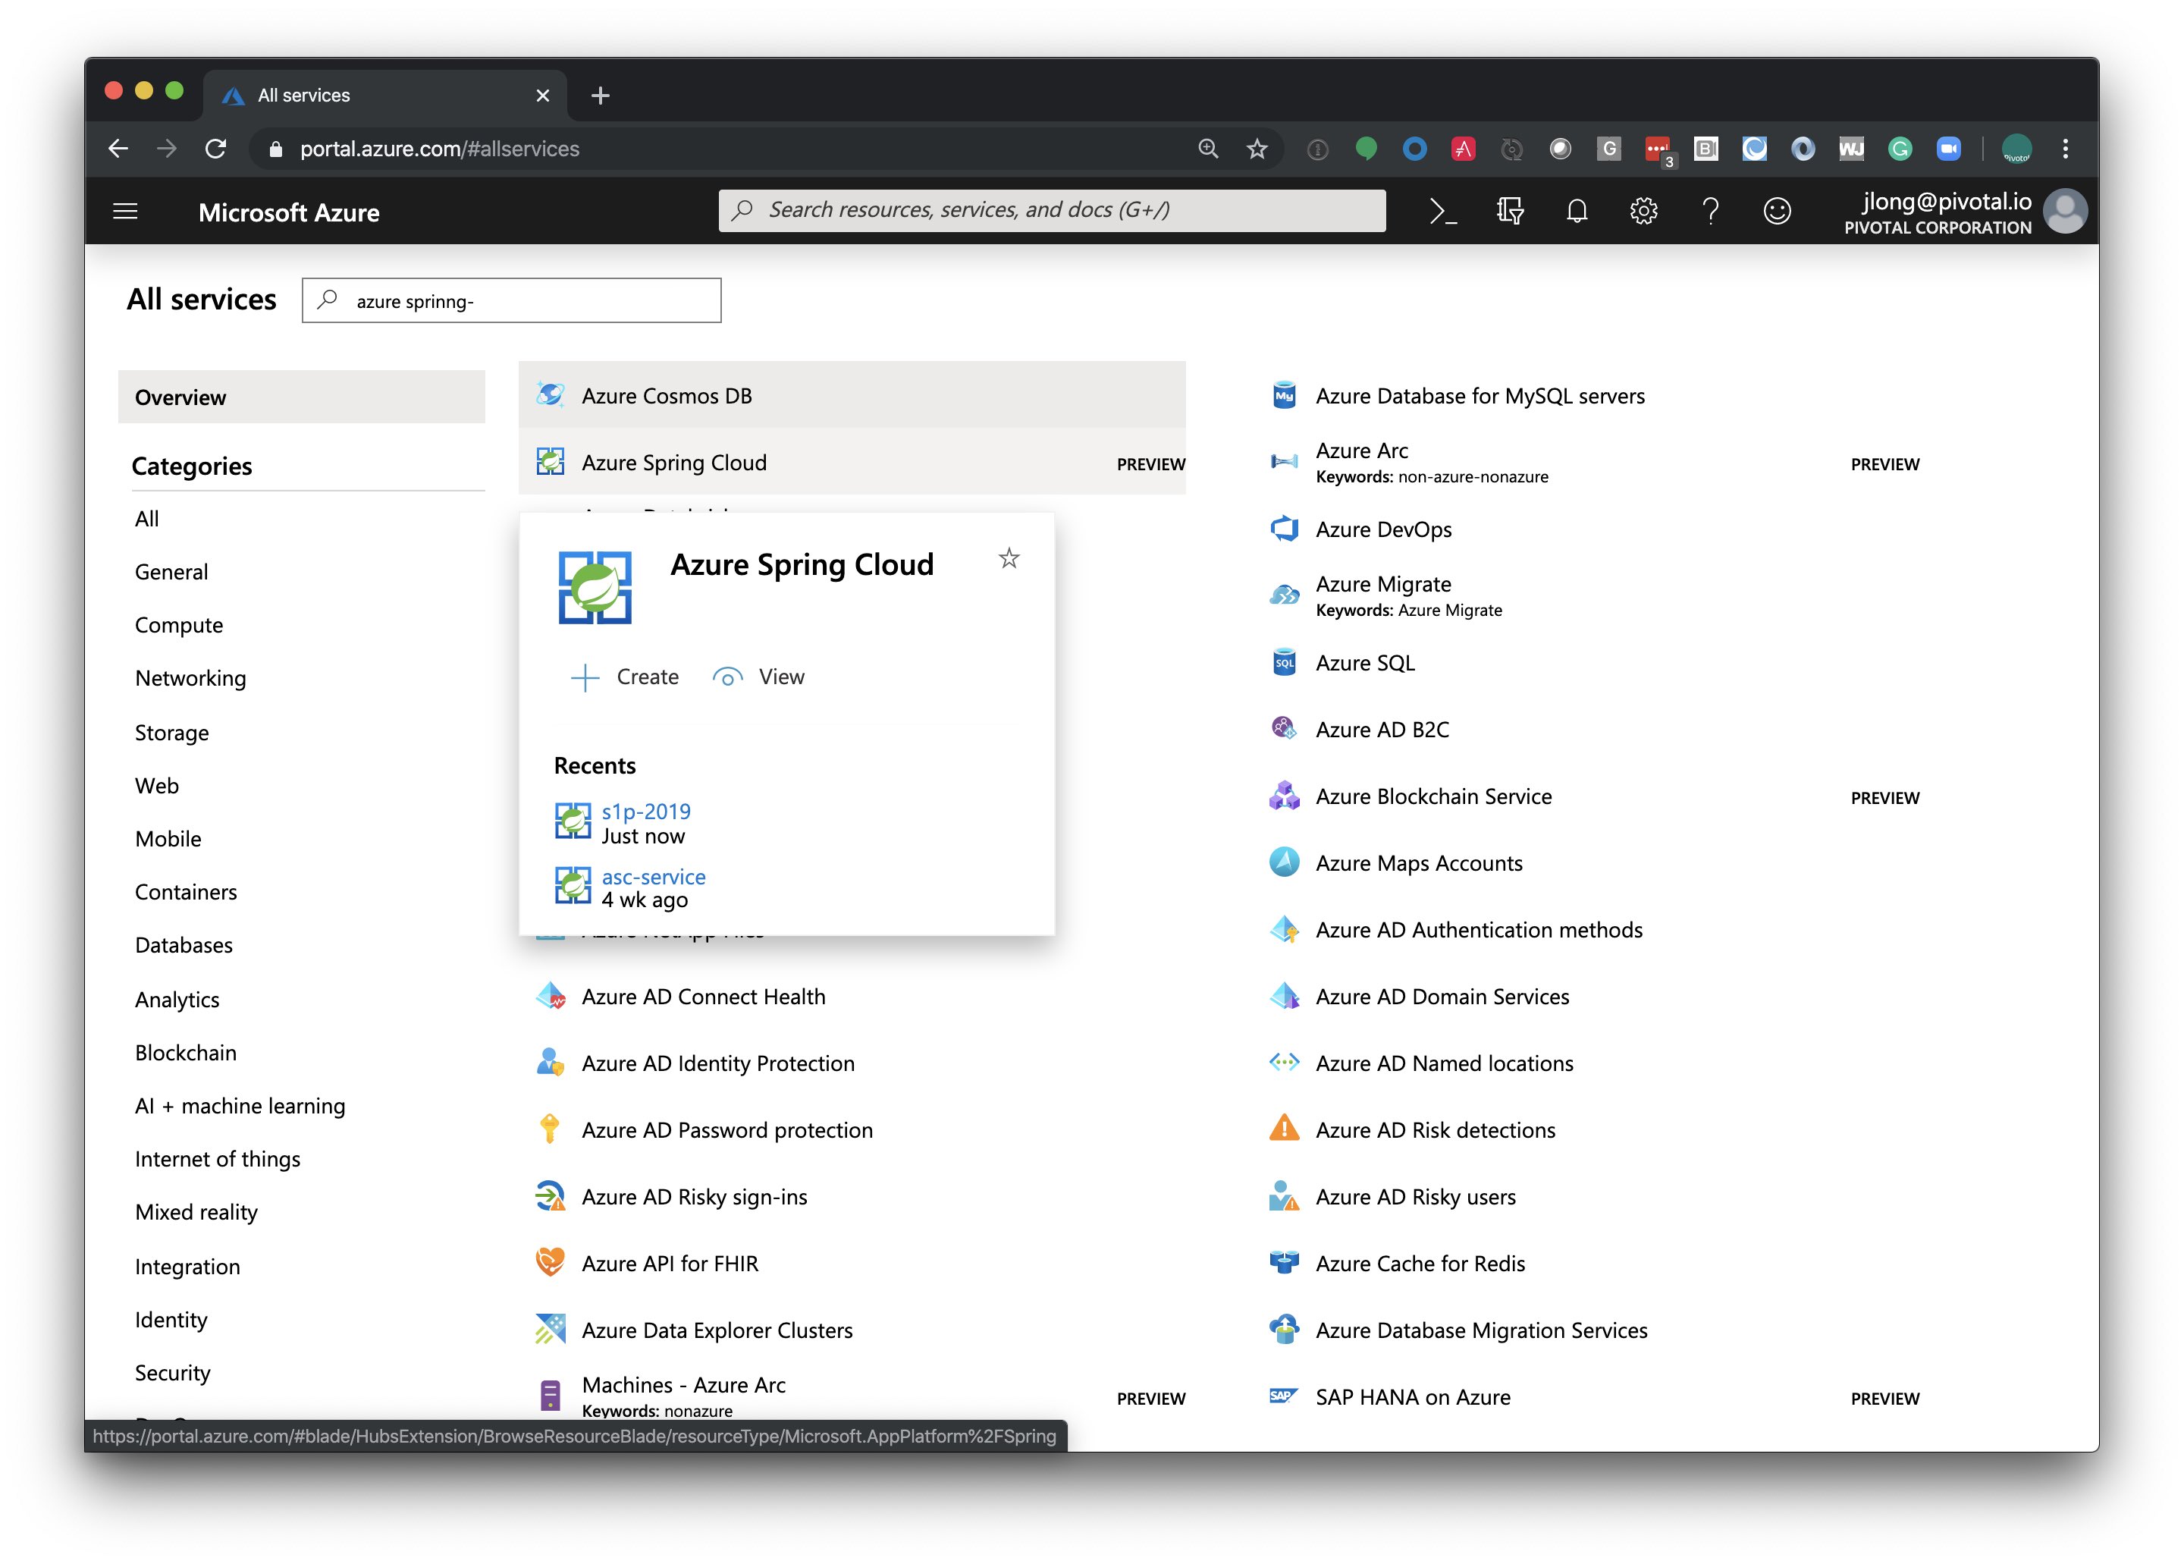
Task: Click the Azure DevOps icon
Action: click(1284, 529)
